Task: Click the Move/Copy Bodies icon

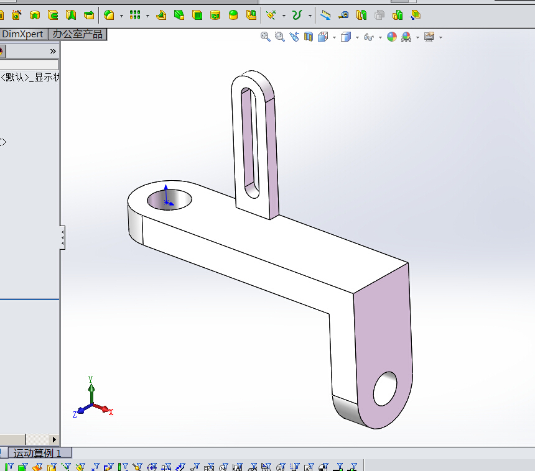Action: tap(416, 15)
